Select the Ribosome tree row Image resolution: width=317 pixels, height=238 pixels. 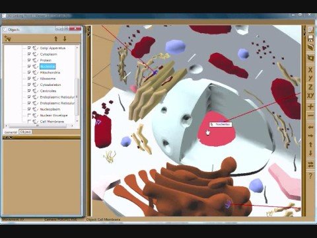[48, 79]
